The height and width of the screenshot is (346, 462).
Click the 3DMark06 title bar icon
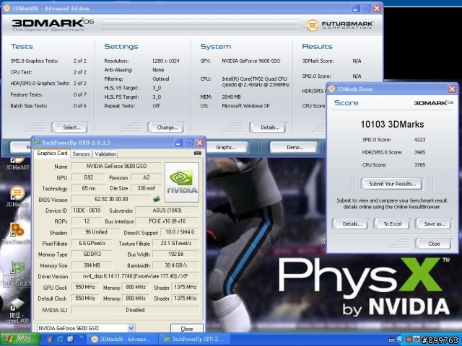6,8
